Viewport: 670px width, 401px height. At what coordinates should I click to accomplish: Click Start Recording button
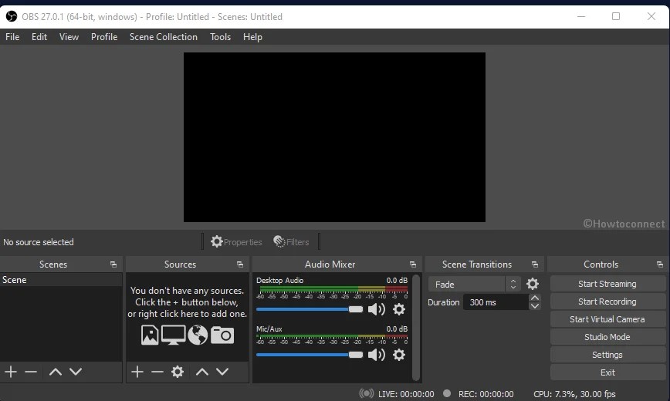click(x=607, y=302)
